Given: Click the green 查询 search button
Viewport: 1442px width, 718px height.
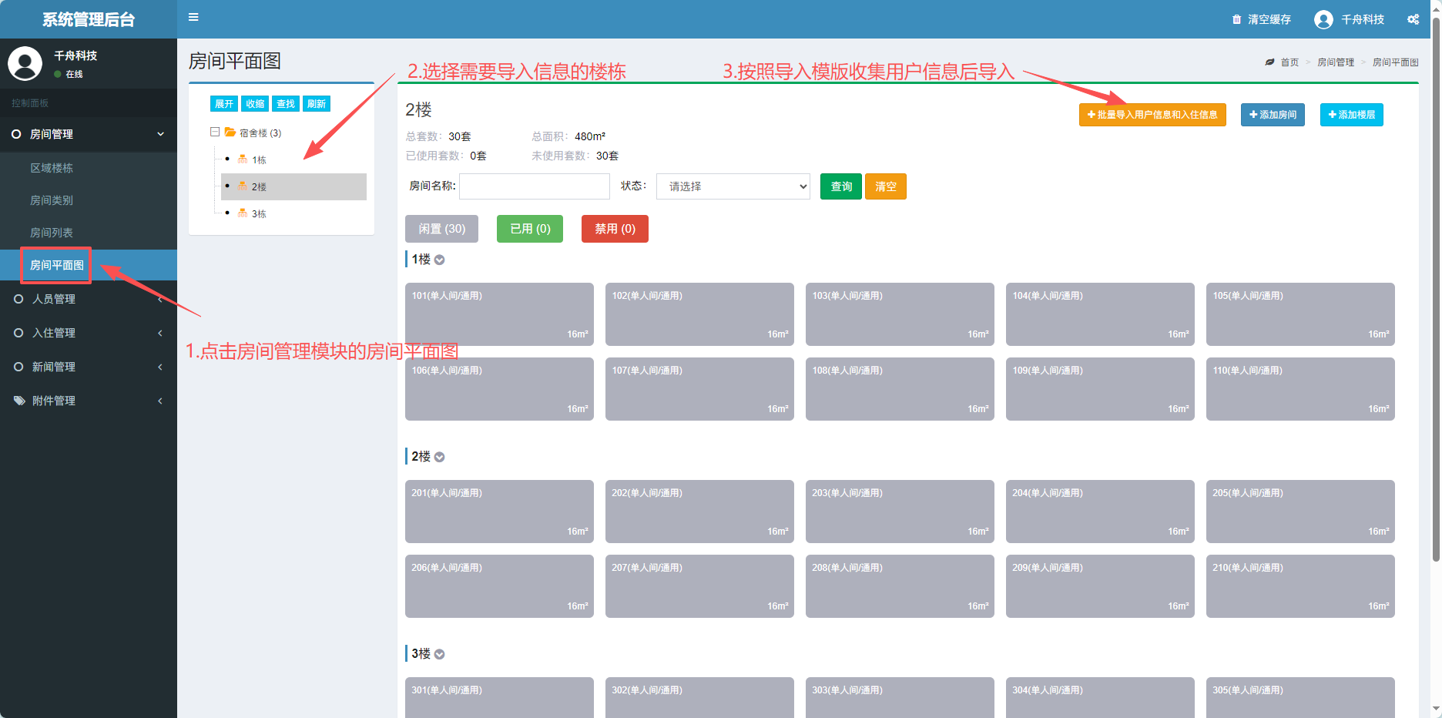Looking at the screenshot, I should (x=840, y=186).
